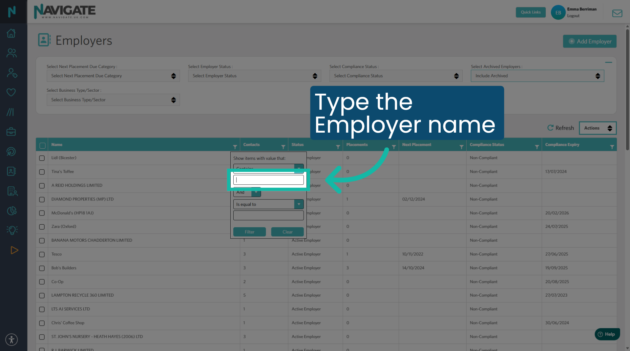Viewport: 630px width, 351px height.
Task: Open the heart icon in the sidebar
Action: pos(11,92)
